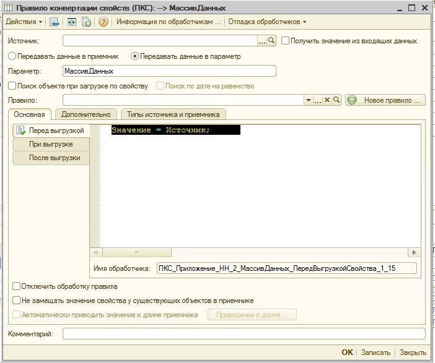Viewport: 435px width, 363px height.
Task: Click the Закрыть button
Action: click(413, 352)
